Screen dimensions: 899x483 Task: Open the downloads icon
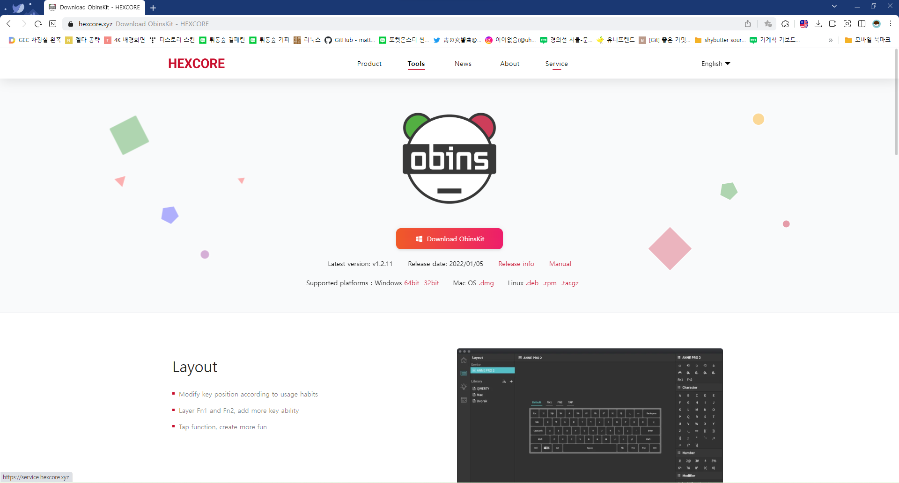point(818,24)
